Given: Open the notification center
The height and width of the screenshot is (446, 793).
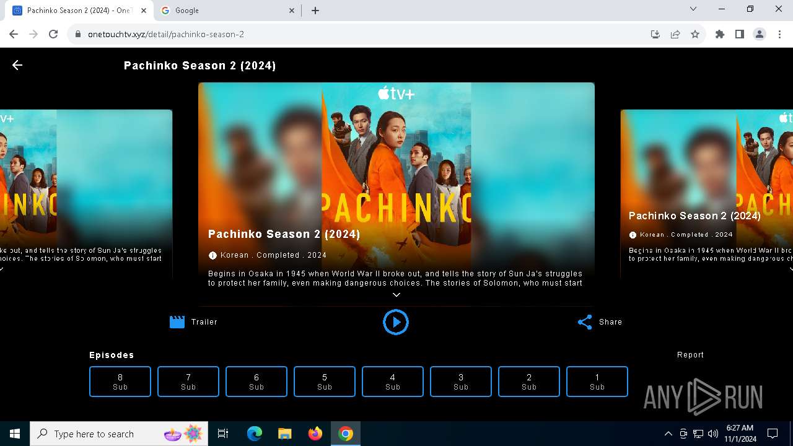Looking at the screenshot, I should click(x=773, y=434).
